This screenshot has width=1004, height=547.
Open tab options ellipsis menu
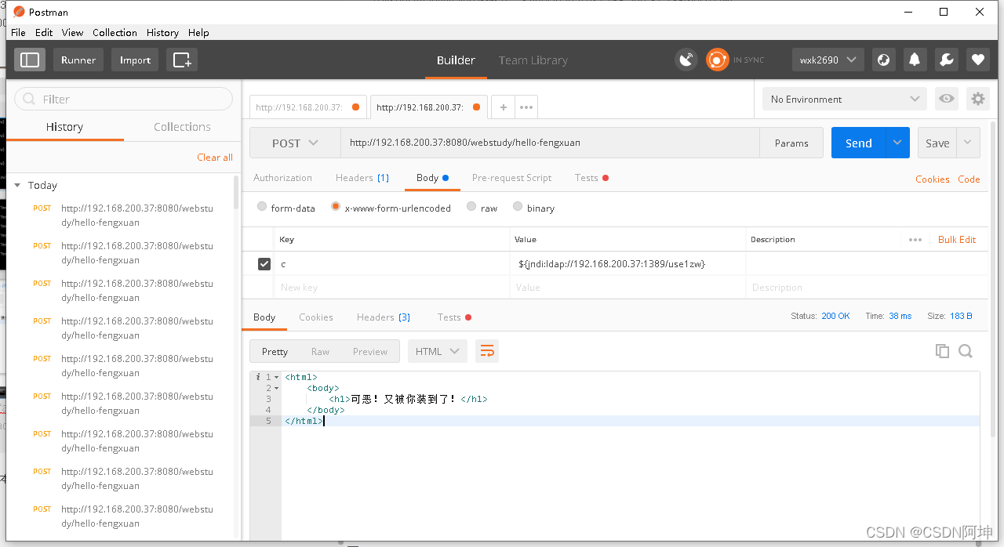pos(526,107)
